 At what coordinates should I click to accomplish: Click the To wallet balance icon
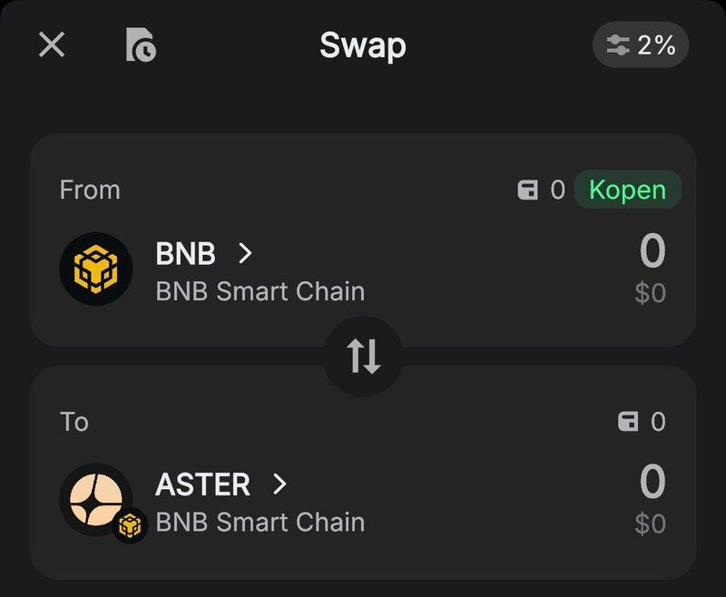click(x=628, y=422)
